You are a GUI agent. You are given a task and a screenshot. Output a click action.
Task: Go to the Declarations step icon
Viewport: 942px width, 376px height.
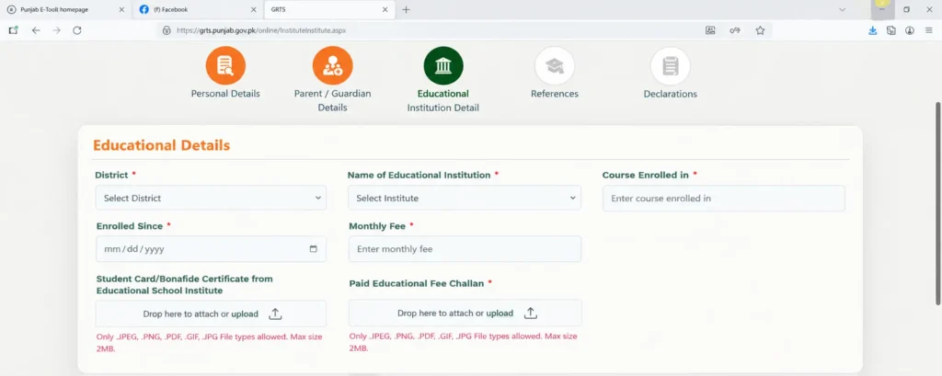(670, 66)
